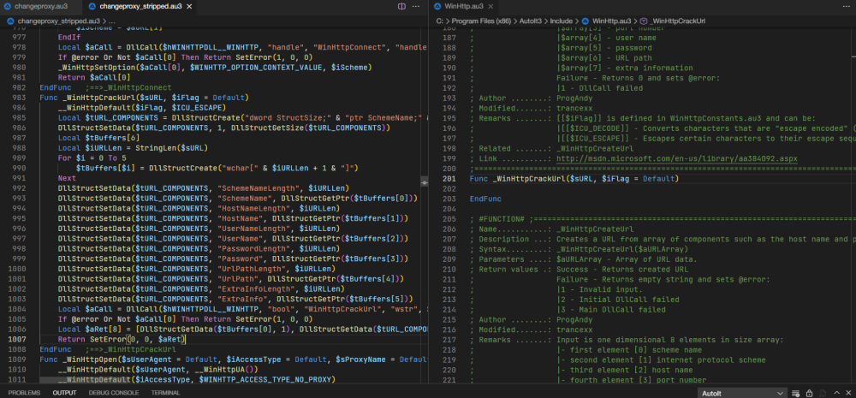The height and width of the screenshot is (398, 856).
Task: Open the Include breadcrumb folder
Action: (x=562, y=21)
